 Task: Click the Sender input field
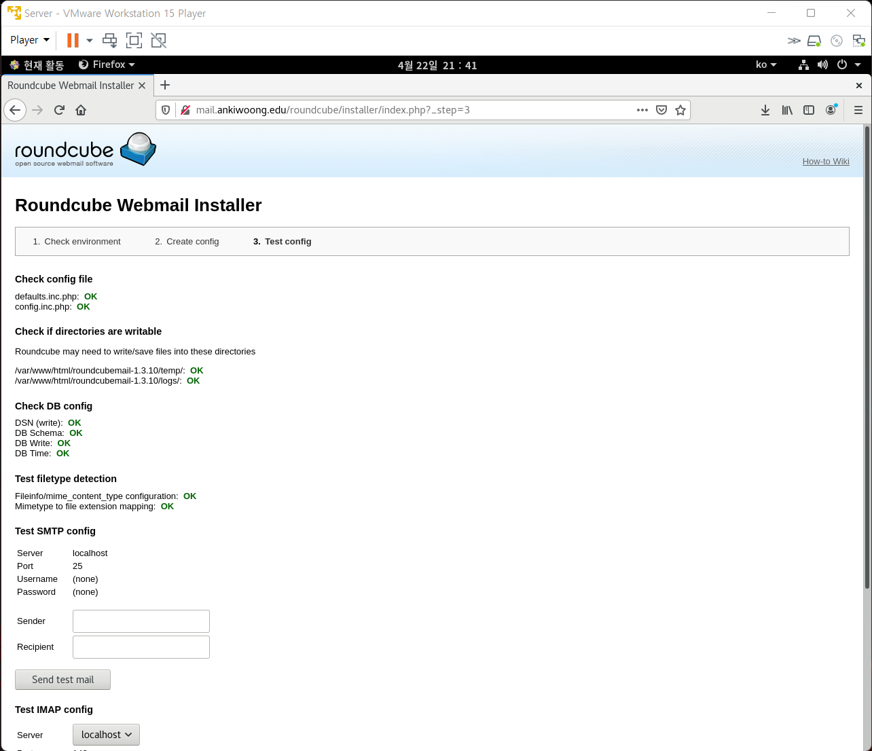click(x=141, y=621)
